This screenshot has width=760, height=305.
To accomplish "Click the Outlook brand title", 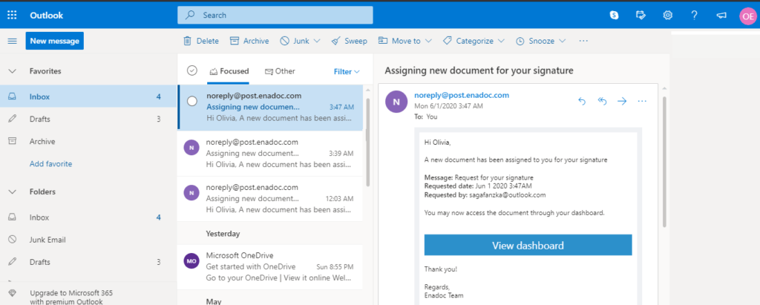I will click(x=47, y=16).
